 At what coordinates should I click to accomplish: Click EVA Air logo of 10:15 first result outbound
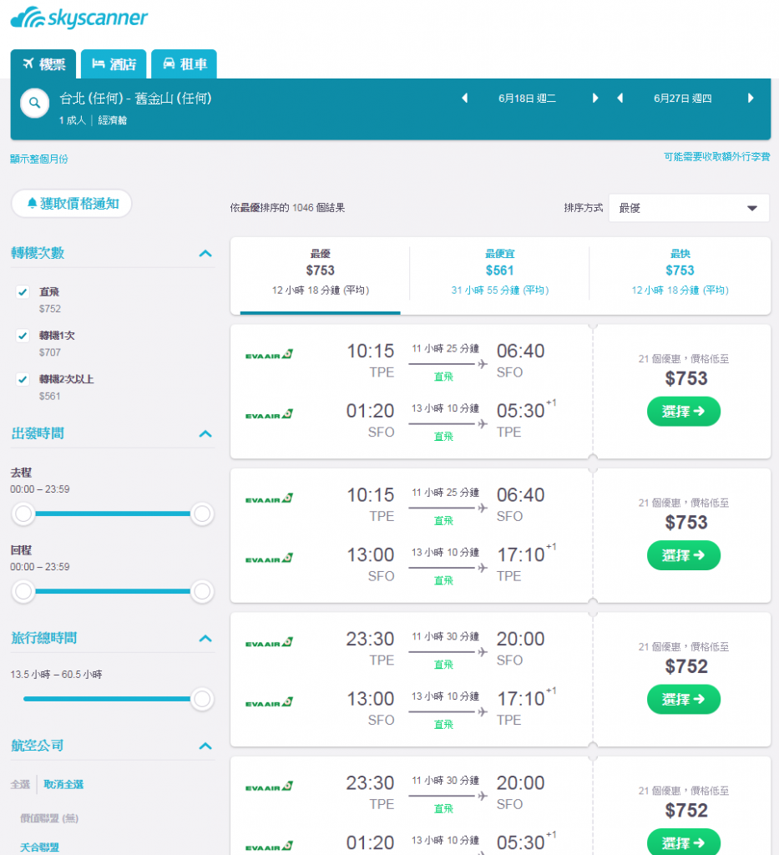(x=270, y=355)
